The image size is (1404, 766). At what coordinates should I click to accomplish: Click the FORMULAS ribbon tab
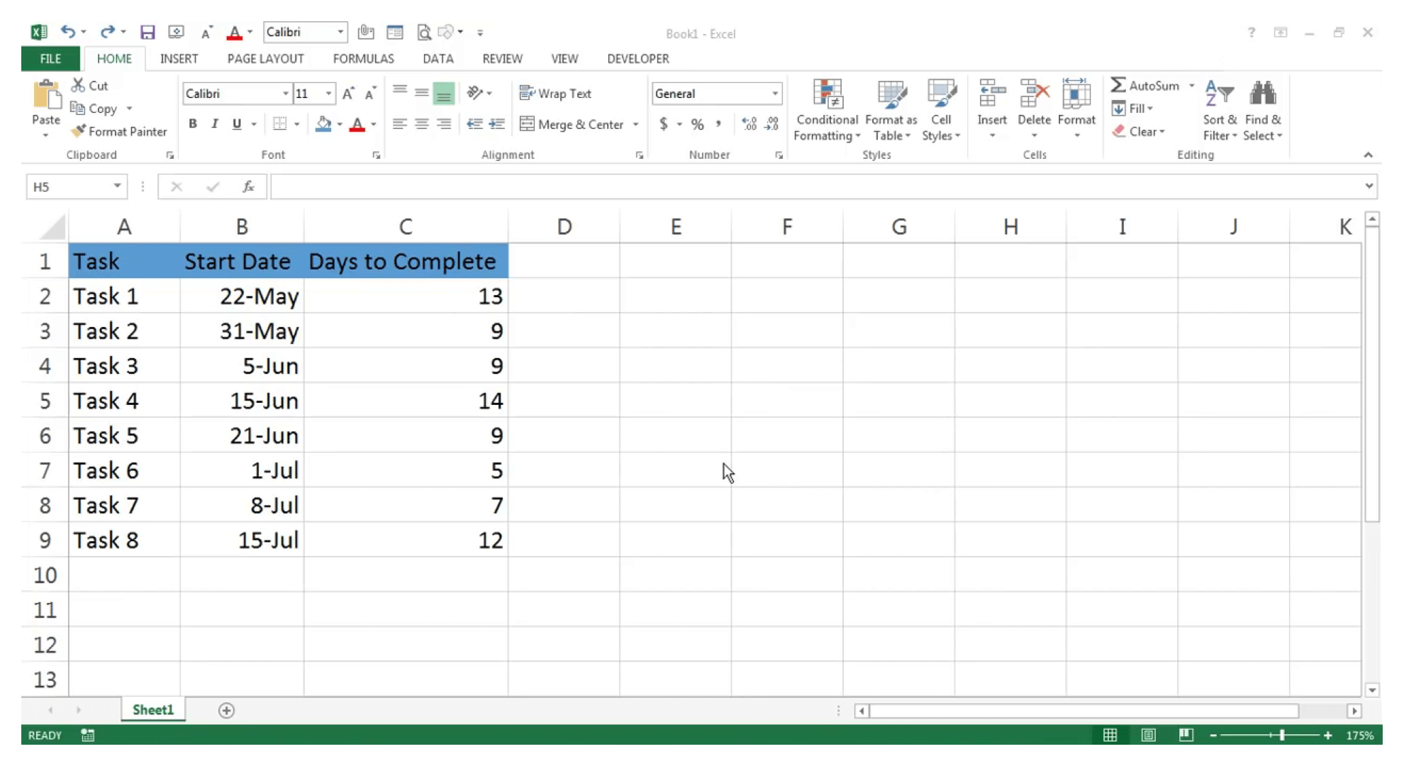pyautogui.click(x=363, y=58)
